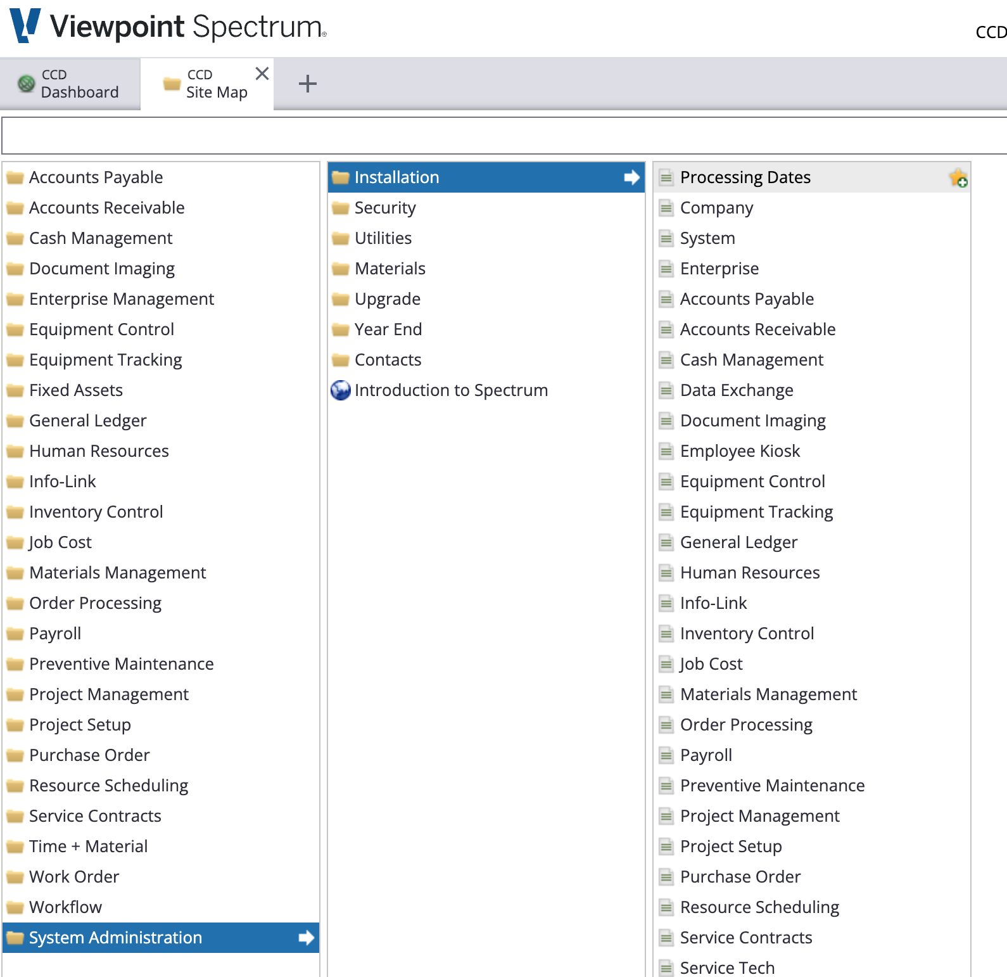Open the Document Imaging folder in left column
Screen dimensions: 1007x977
click(x=161, y=269)
